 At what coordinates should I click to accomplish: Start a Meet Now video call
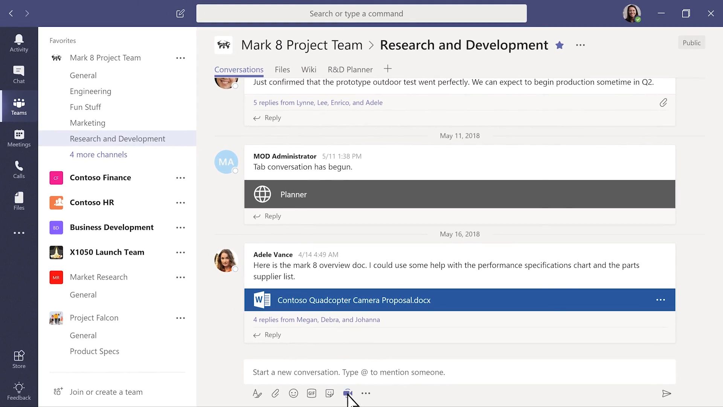click(347, 393)
